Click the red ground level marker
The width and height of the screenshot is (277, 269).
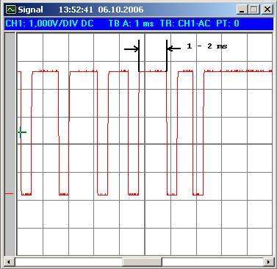click(10, 193)
